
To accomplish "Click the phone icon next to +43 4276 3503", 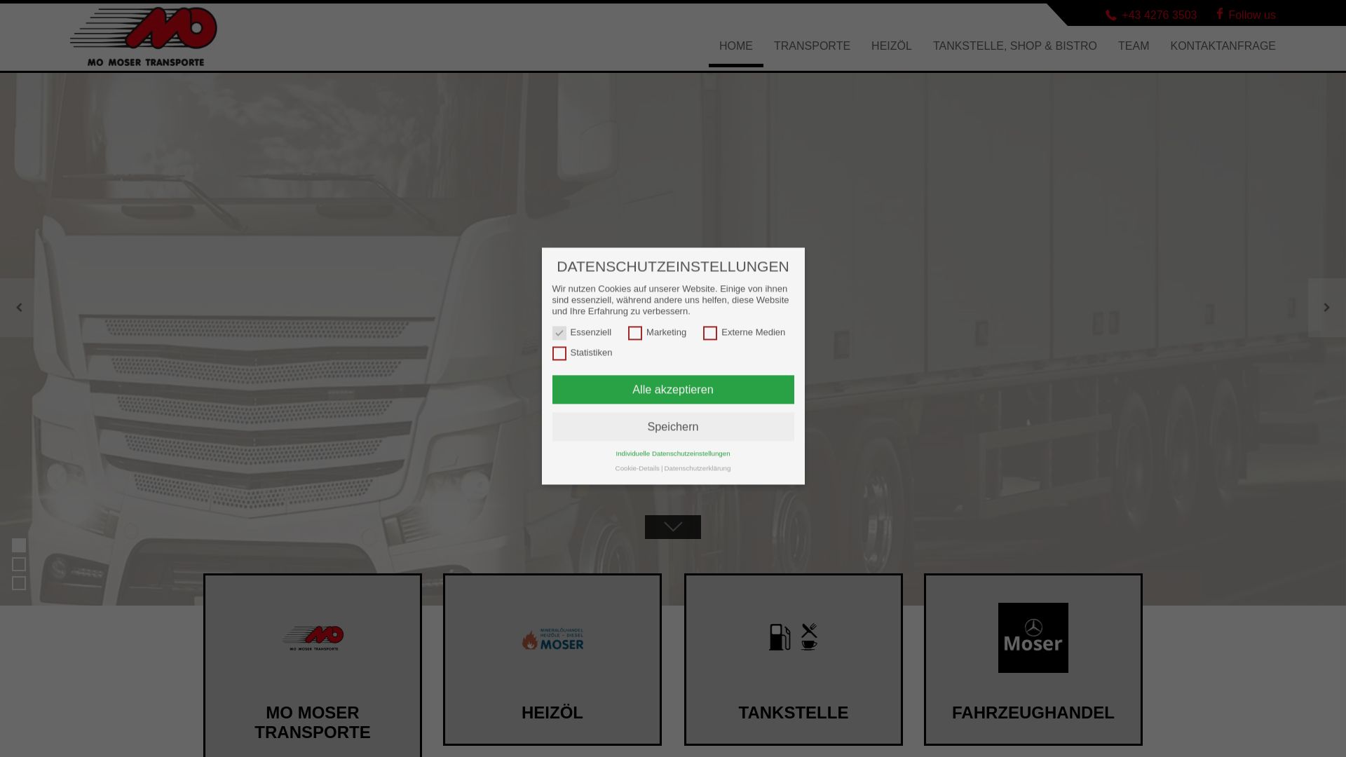I will click(1110, 15).
